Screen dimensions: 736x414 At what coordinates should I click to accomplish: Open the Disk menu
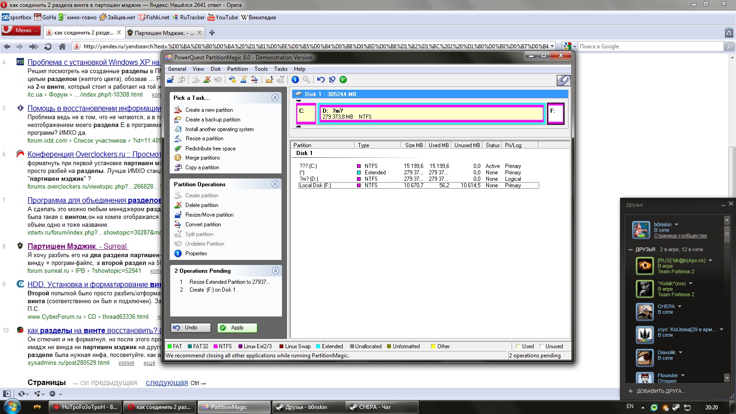click(216, 69)
